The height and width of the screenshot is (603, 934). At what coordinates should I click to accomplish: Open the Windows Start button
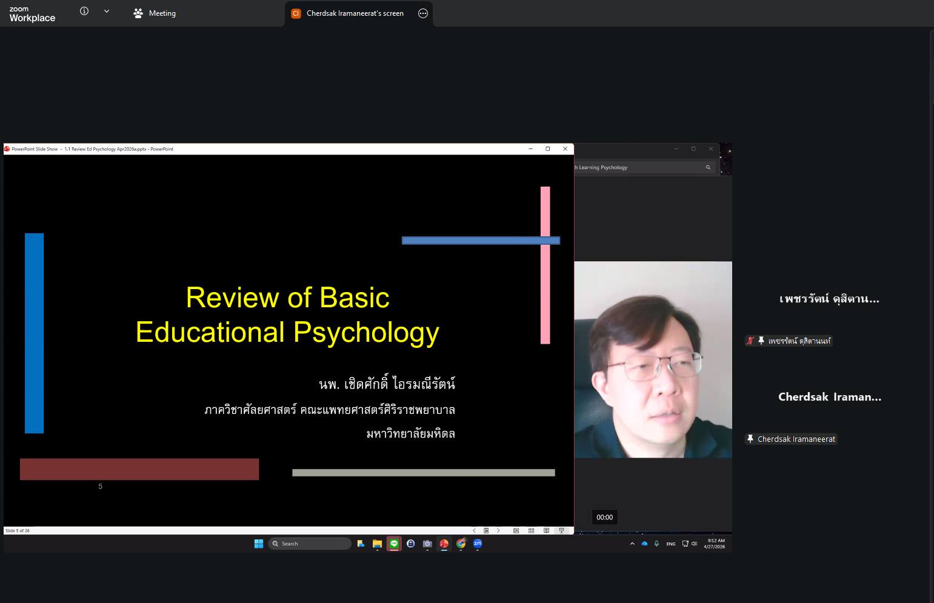click(259, 544)
